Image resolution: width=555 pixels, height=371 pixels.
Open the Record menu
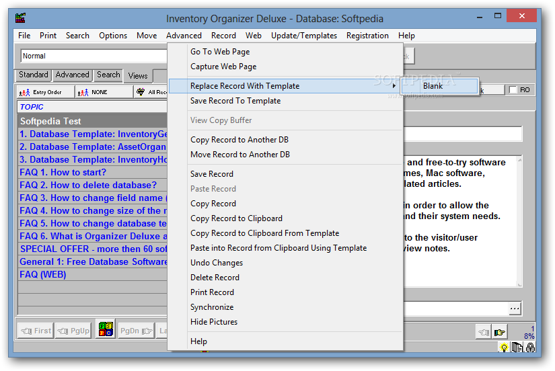pos(223,36)
